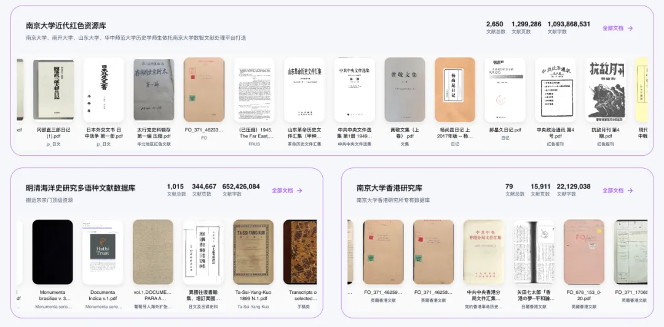Click the 明清海洋史研究多语种文献数据库 title
The width and height of the screenshot is (664, 327).
tap(81, 188)
